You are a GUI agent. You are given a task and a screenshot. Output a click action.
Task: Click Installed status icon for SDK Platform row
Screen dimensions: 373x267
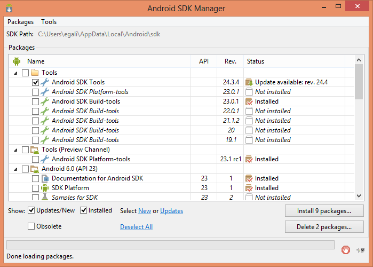(249, 188)
